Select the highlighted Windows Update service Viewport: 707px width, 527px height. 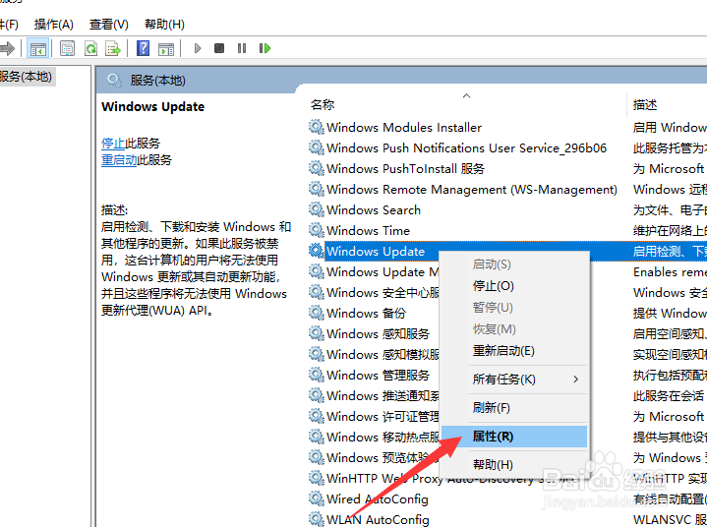point(376,251)
